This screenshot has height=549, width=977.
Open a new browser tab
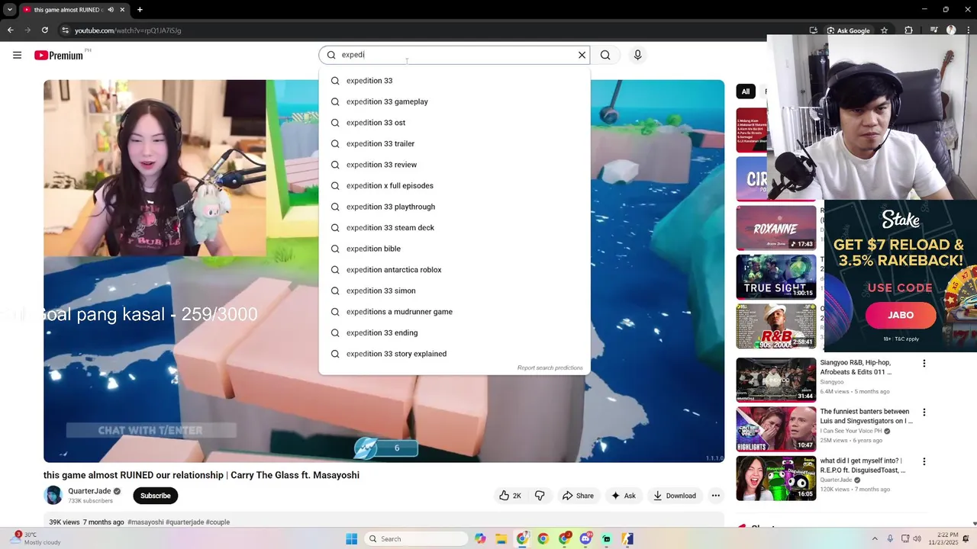pos(140,10)
